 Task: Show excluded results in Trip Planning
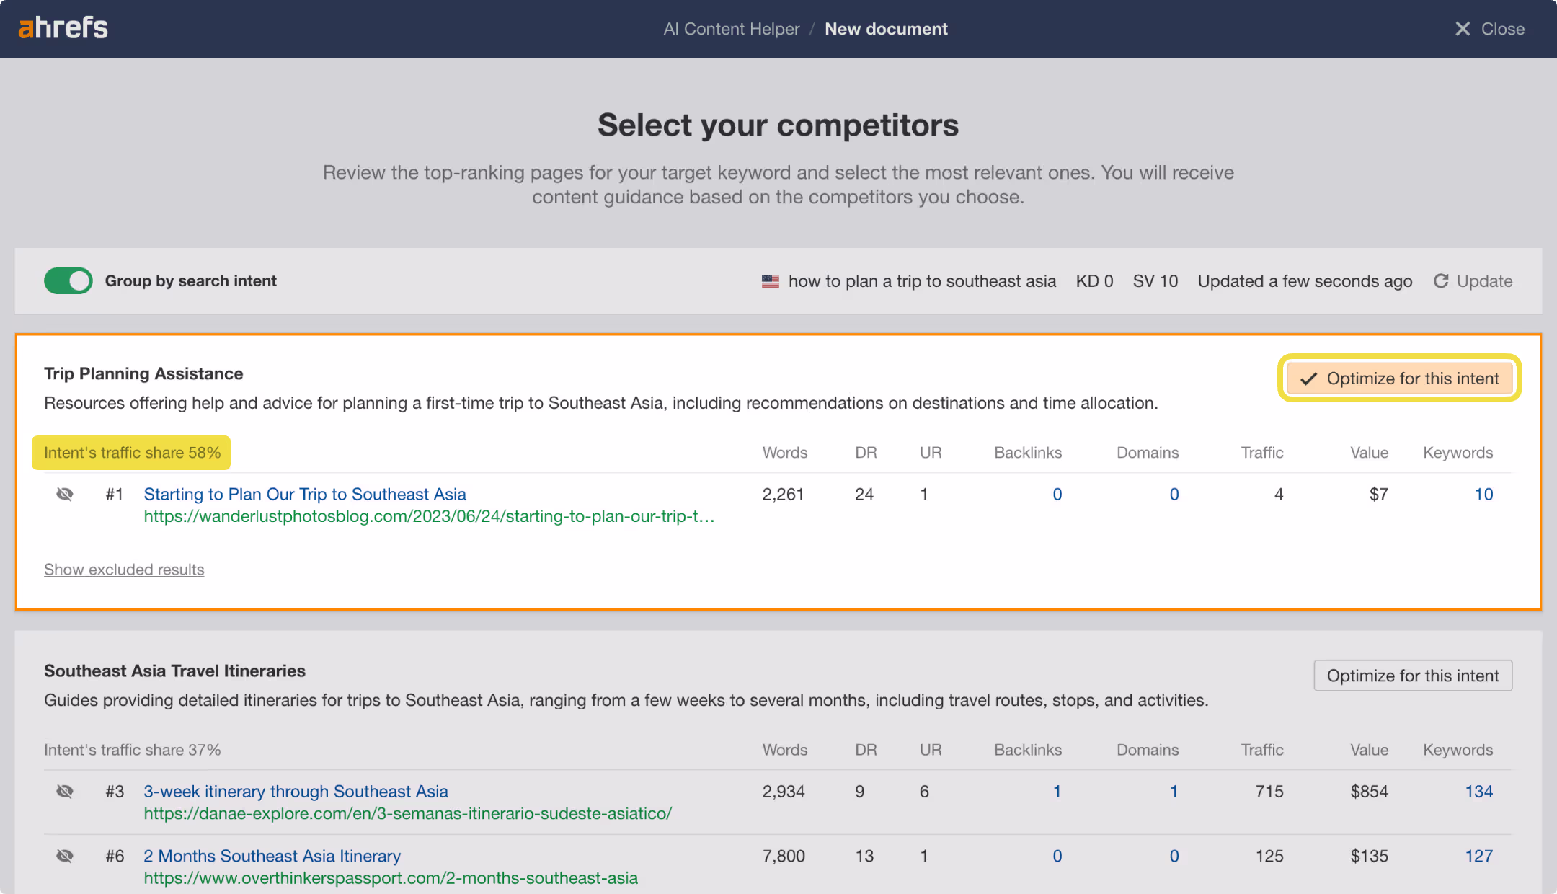(124, 570)
